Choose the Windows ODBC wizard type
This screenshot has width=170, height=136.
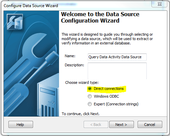pos(90,96)
